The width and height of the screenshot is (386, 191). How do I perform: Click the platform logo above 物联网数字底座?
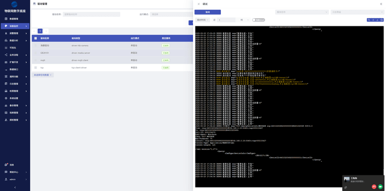(x=15, y=5)
